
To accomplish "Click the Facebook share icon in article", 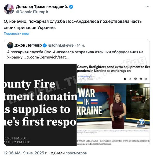I will pos(125,79).
